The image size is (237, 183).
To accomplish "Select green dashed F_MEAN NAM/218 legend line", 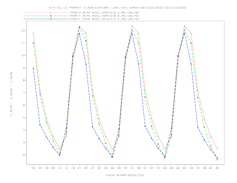I will (x=46, y=16).
